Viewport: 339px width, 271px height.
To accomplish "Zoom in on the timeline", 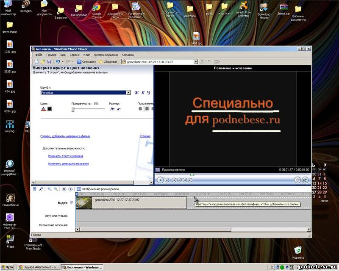I will (x=50, y=189).
